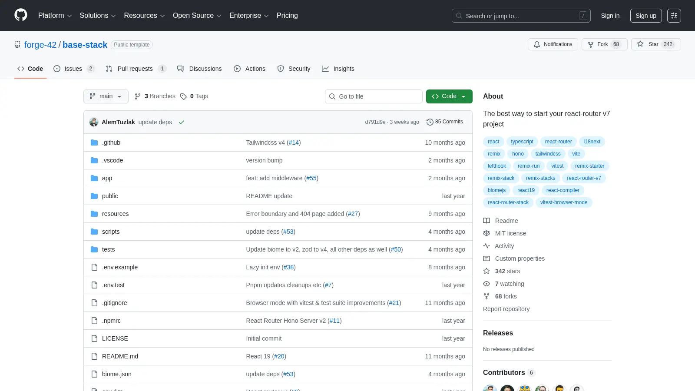
Task: Click the app folder icon
Action: tap(94, 178)
